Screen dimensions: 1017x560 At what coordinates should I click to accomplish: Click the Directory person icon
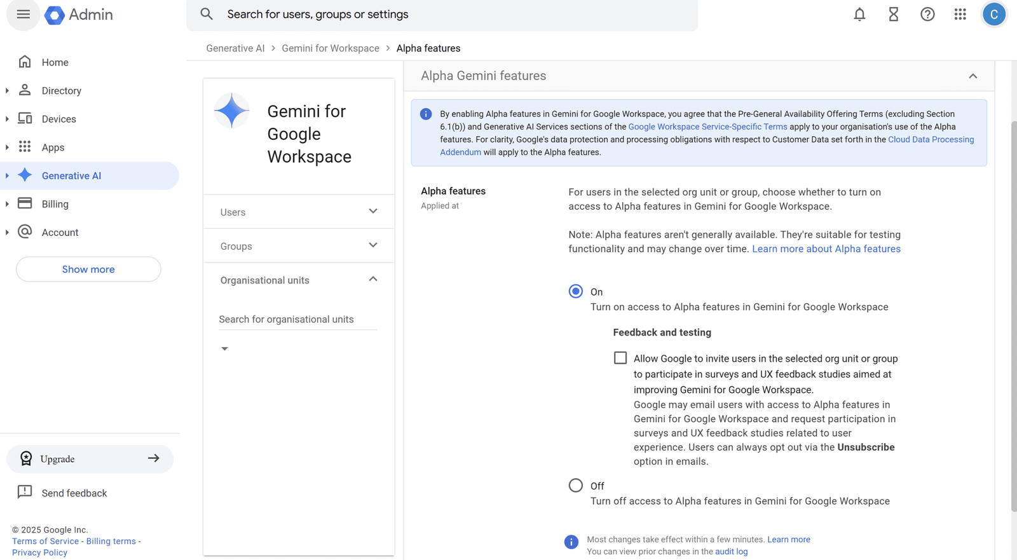click(x=25, y=90)
